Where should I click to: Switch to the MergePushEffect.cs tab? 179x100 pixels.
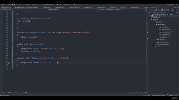click(33, 7)
